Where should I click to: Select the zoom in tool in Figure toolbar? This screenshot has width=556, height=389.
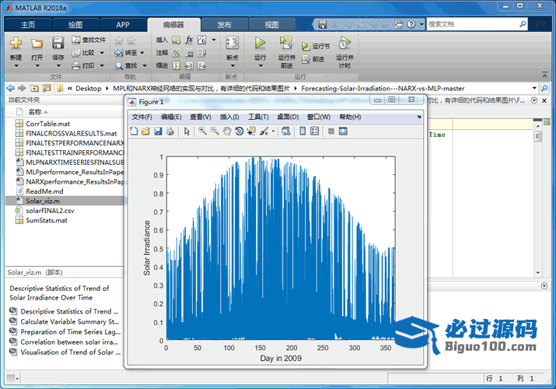pos(202,131)
